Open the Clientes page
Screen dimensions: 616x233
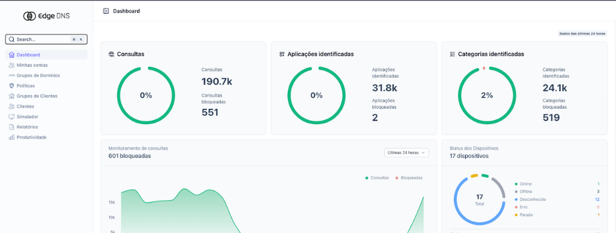[25, 106]
